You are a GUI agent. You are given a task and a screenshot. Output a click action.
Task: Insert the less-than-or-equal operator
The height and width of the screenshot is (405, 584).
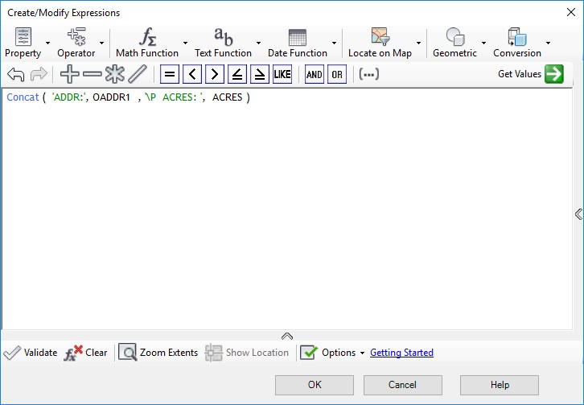point(237,74)
